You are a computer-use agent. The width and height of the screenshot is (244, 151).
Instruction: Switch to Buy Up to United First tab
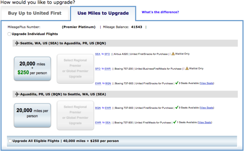tap(35, 13)
